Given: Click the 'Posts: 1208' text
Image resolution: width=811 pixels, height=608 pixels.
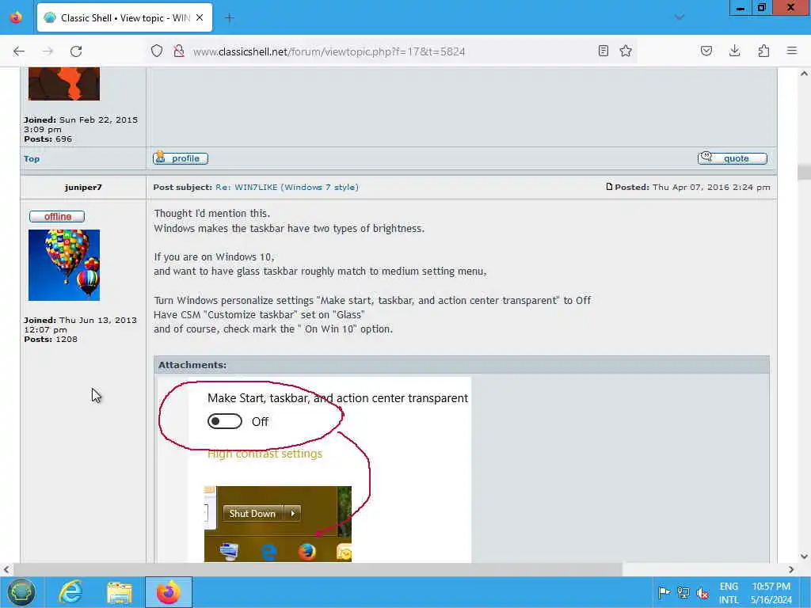Looking at the screenshot, I should [51, 339].
